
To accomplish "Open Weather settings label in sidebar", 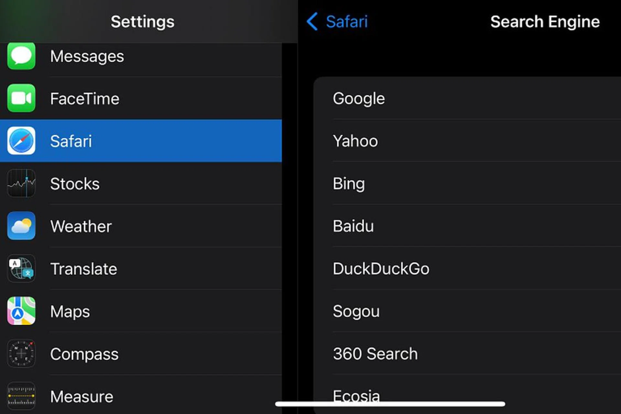I will point(81,226).
